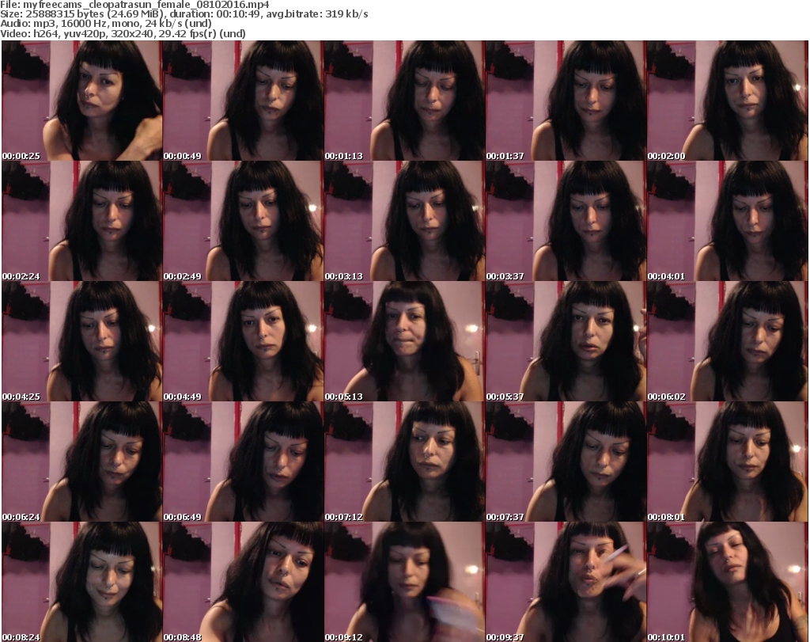
Task: View the frame stamped 00:10:01
Action: (728, 582)
